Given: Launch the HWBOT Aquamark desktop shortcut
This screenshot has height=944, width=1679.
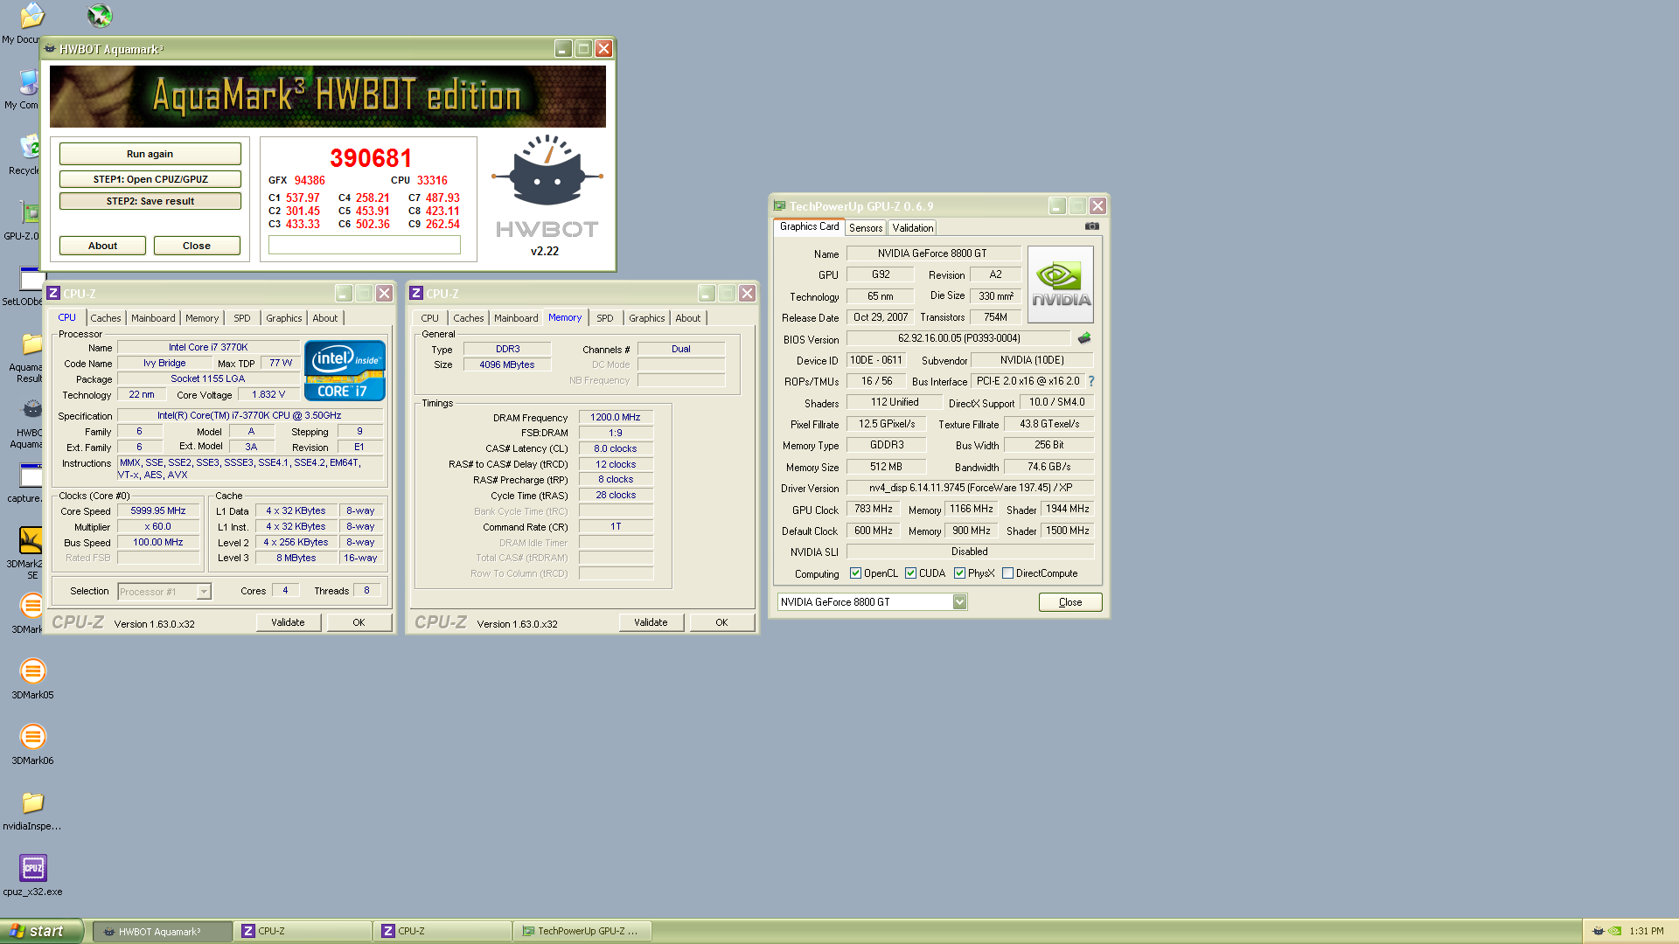Looking at the screenshot, I should pos(31,410).
